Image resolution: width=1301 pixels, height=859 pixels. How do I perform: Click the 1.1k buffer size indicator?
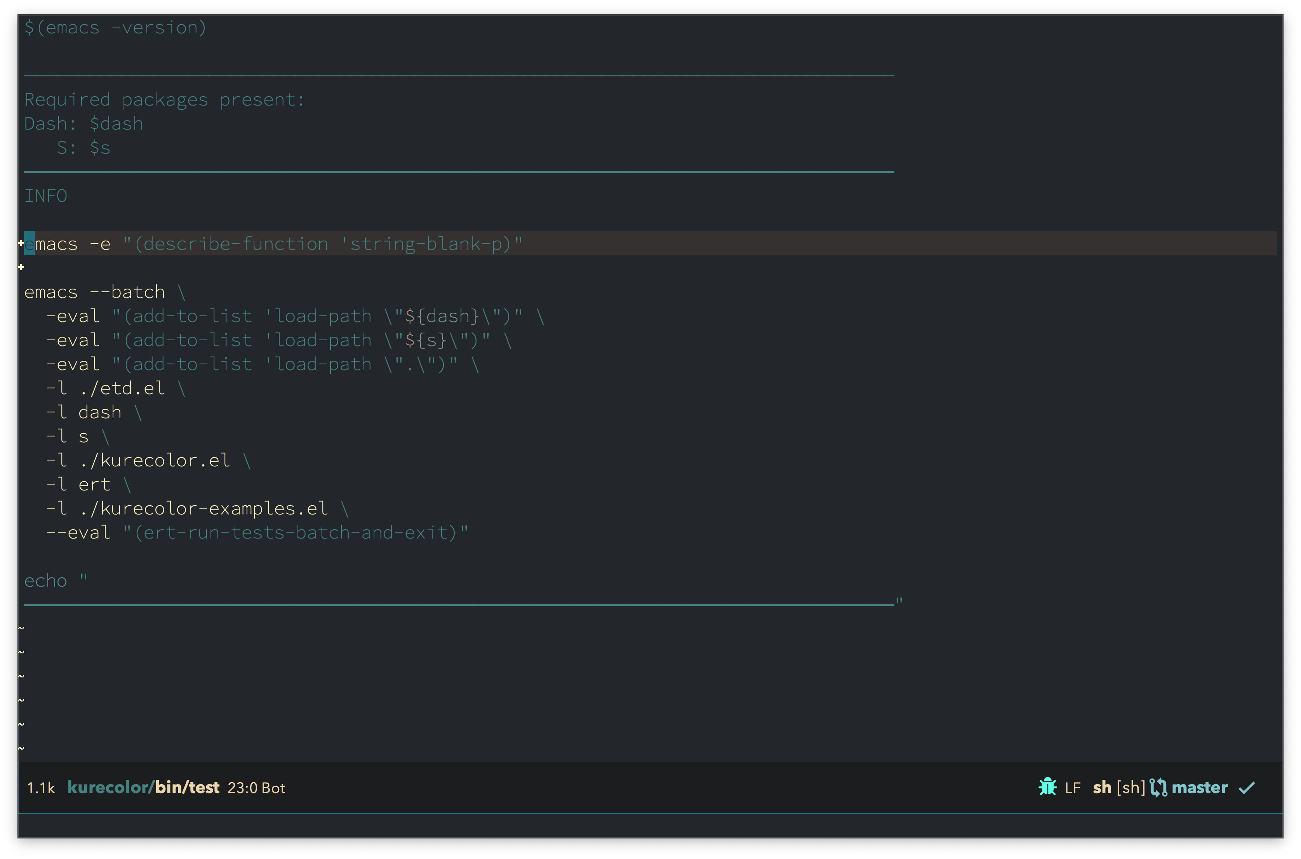coord(41,788)
